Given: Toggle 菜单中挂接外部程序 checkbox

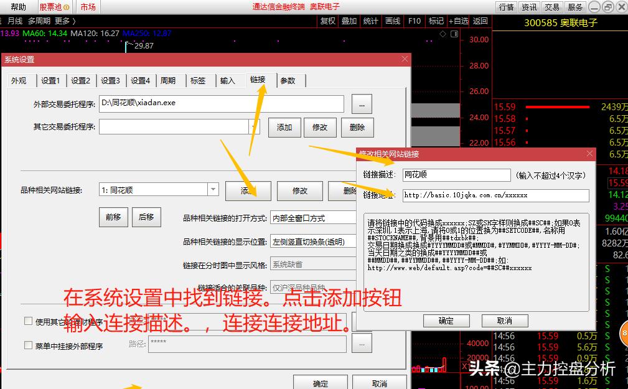Looking at the screenshot, I should pos(29,345).
